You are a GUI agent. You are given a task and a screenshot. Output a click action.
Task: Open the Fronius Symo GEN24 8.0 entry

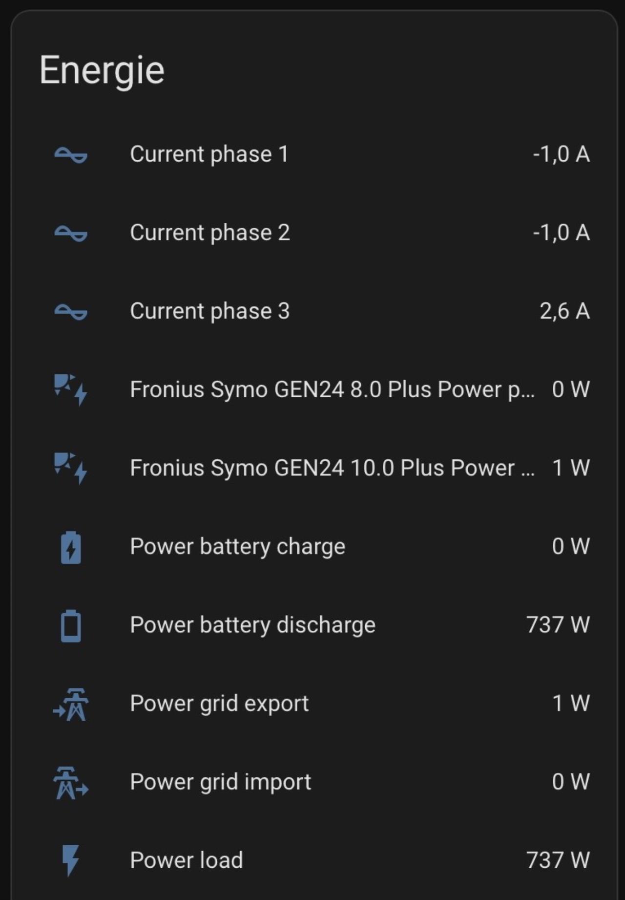pyautogui.click(x=332, y=389)
